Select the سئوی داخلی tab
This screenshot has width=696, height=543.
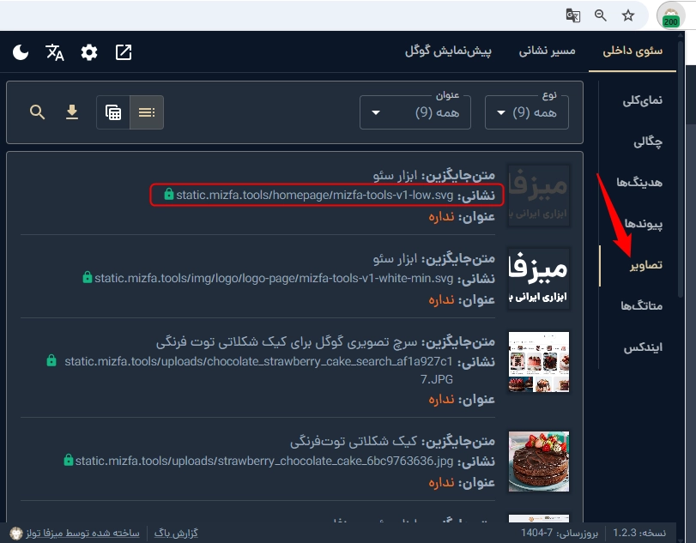(x=632, y=51)
